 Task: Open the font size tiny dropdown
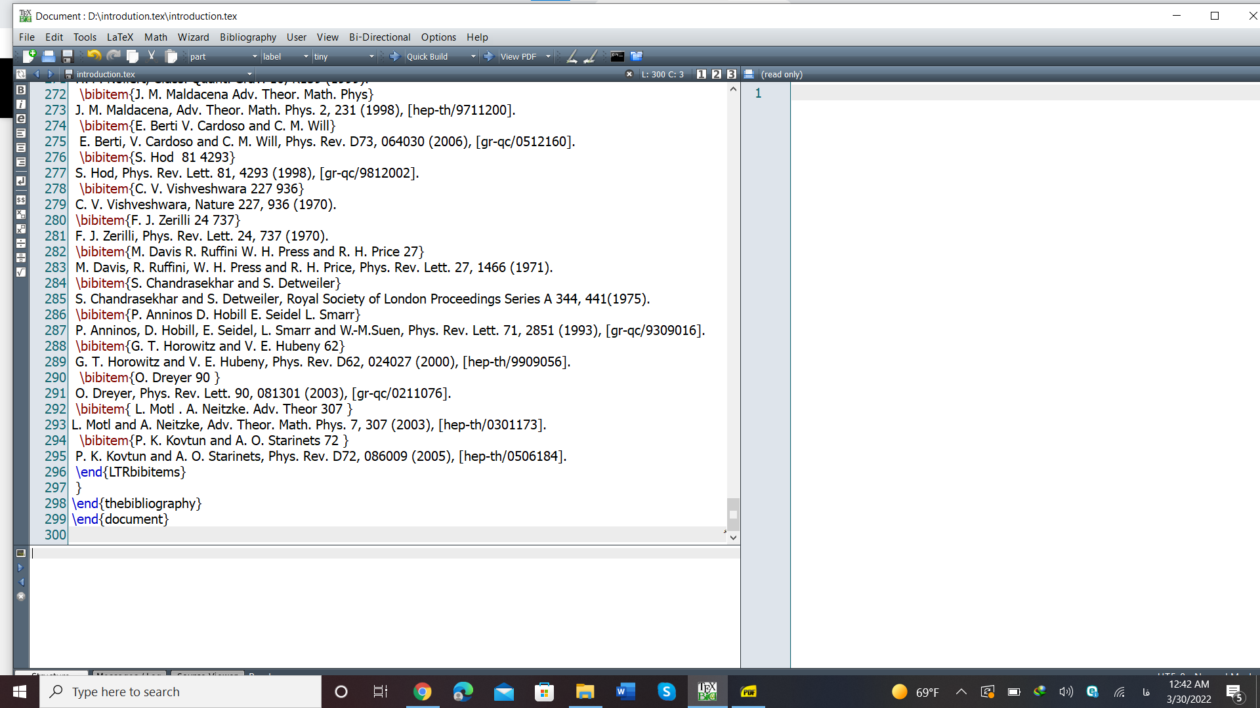click(364, 56)
